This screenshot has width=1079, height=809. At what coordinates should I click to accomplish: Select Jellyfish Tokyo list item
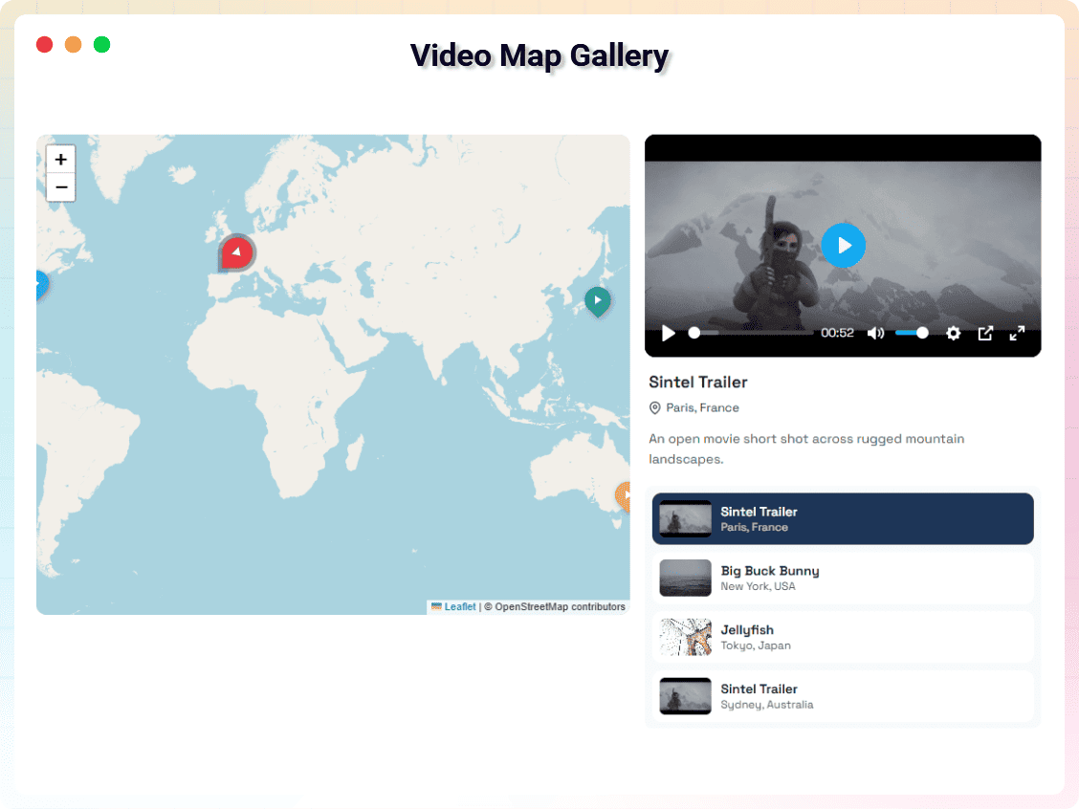pyautogui.click(x=843, y=637)
